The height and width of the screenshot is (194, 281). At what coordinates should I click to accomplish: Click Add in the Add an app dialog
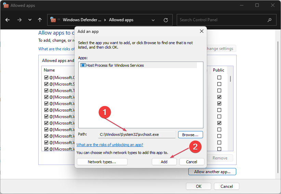(x=164, y=162)
